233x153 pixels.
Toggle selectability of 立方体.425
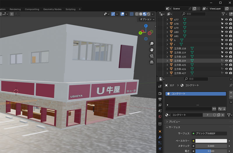pyautogui.click(x=222, y=65)
